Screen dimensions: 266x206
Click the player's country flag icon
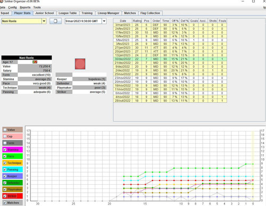[x=35, y=62]
